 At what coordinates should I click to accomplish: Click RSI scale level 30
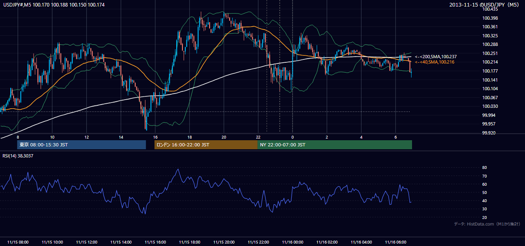(484, 209)
